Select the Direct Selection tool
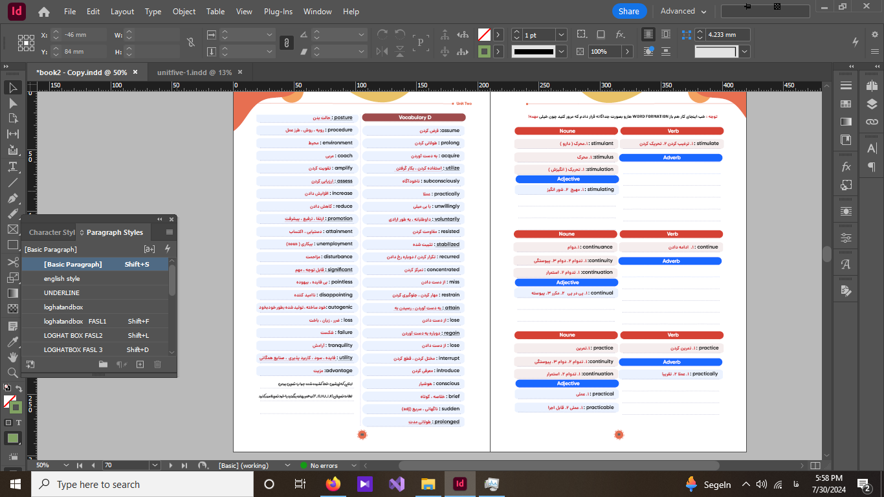The image size is (884, 497). (x=13, y=103)
